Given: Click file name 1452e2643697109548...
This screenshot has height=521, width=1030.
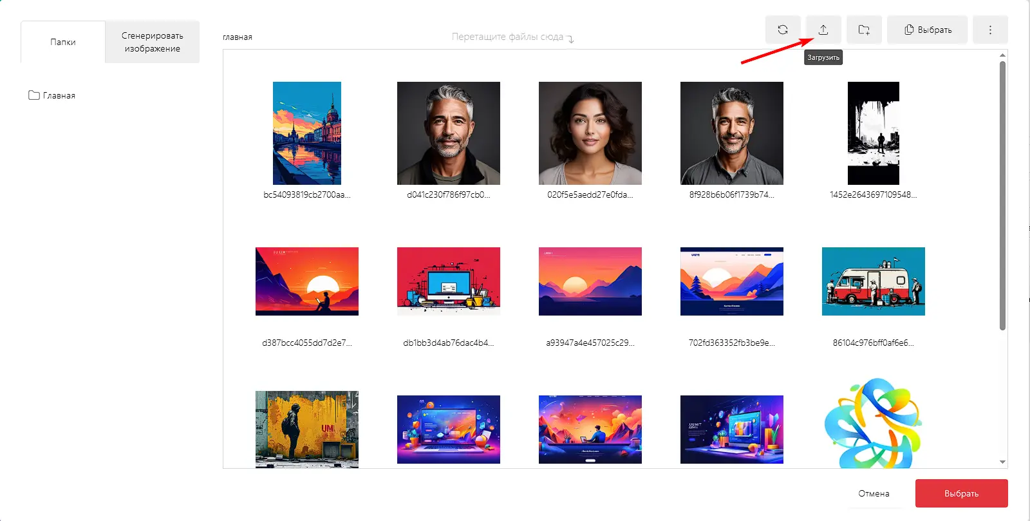Looking at the screenshot, I should point(874,194).
